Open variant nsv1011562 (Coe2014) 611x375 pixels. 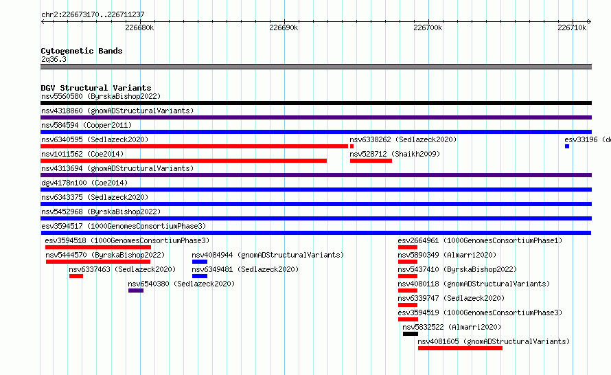point(82,154)
